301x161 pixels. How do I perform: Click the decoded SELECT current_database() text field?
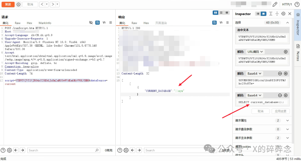[x=262, y=102]
